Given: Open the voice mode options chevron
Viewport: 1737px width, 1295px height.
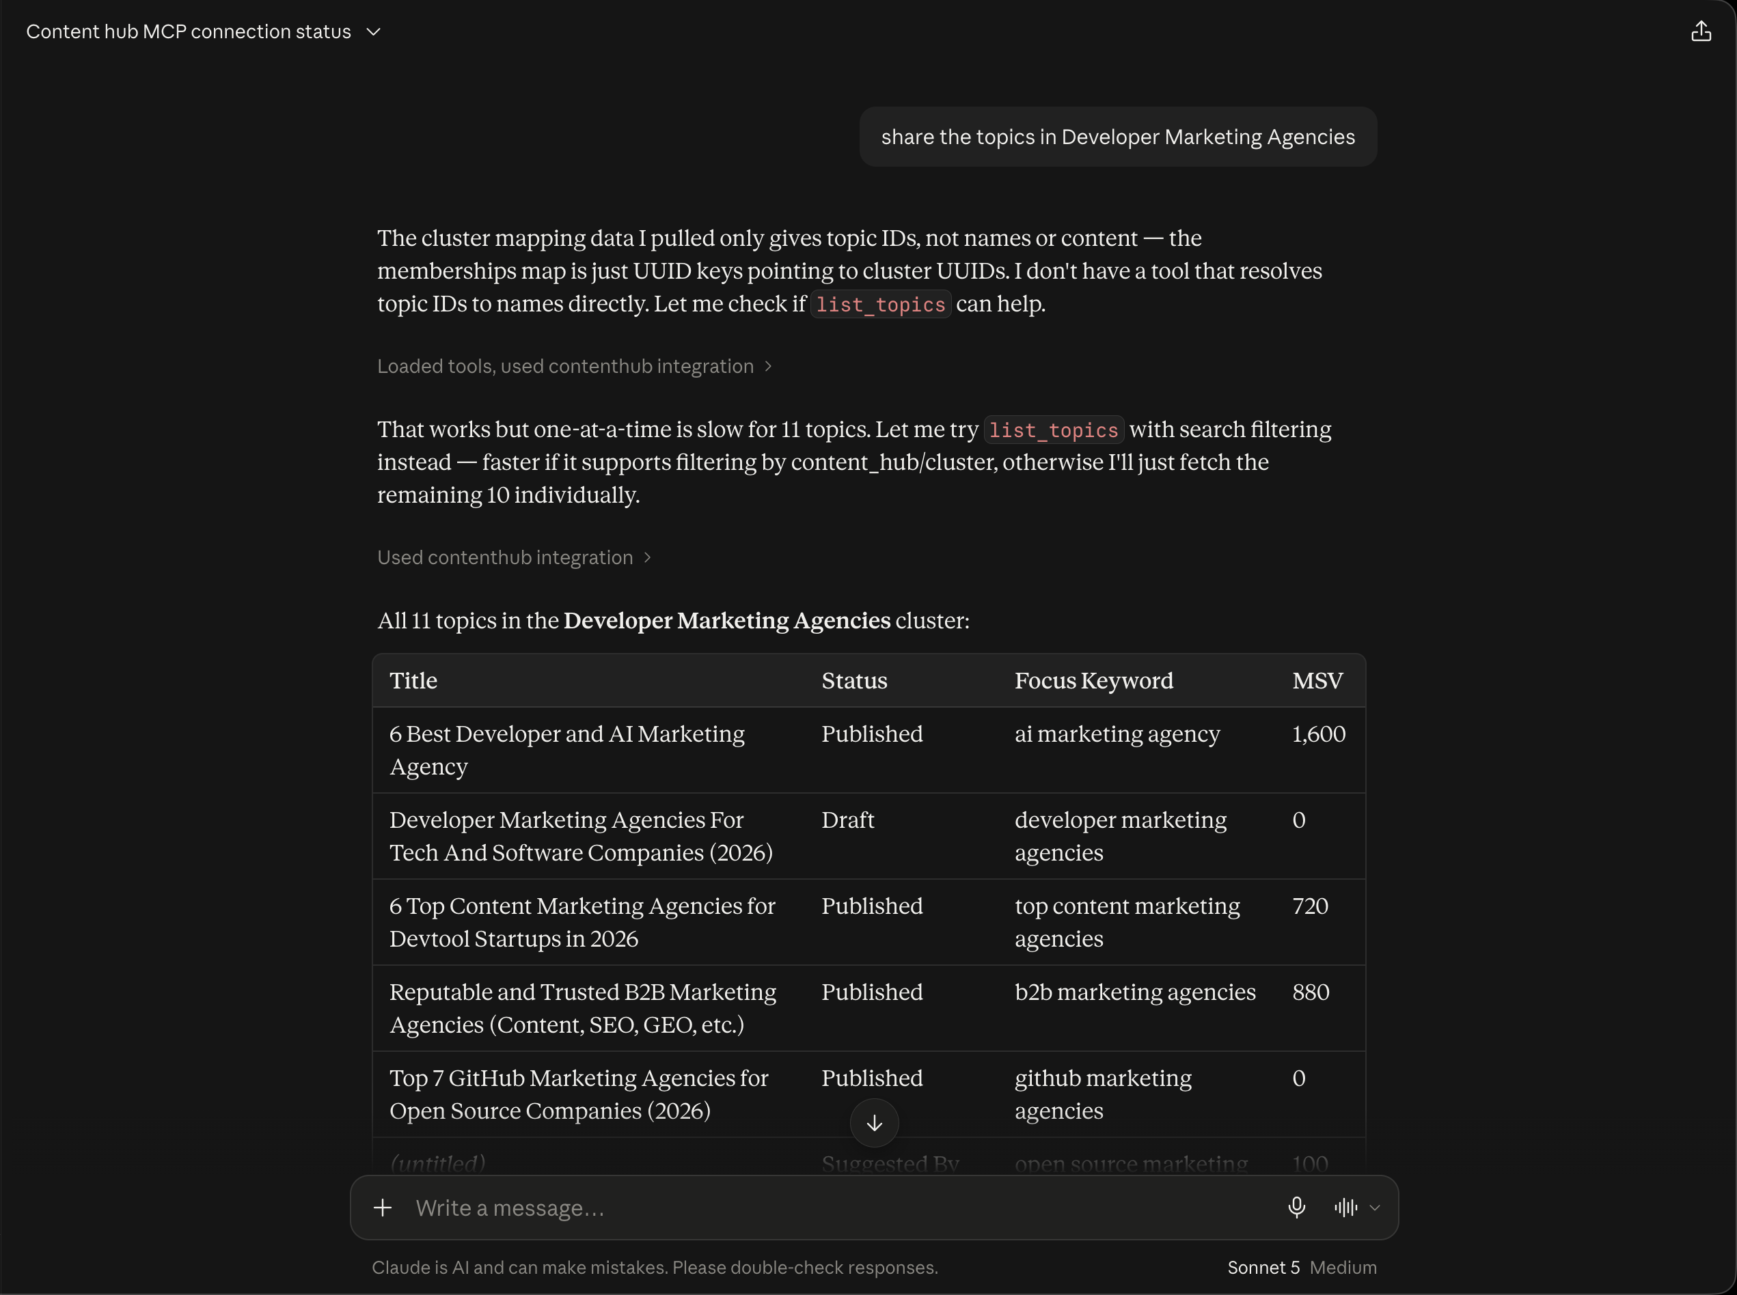Looking at the screenshot, I should pyautogui.click(x=1375, y=1208).
